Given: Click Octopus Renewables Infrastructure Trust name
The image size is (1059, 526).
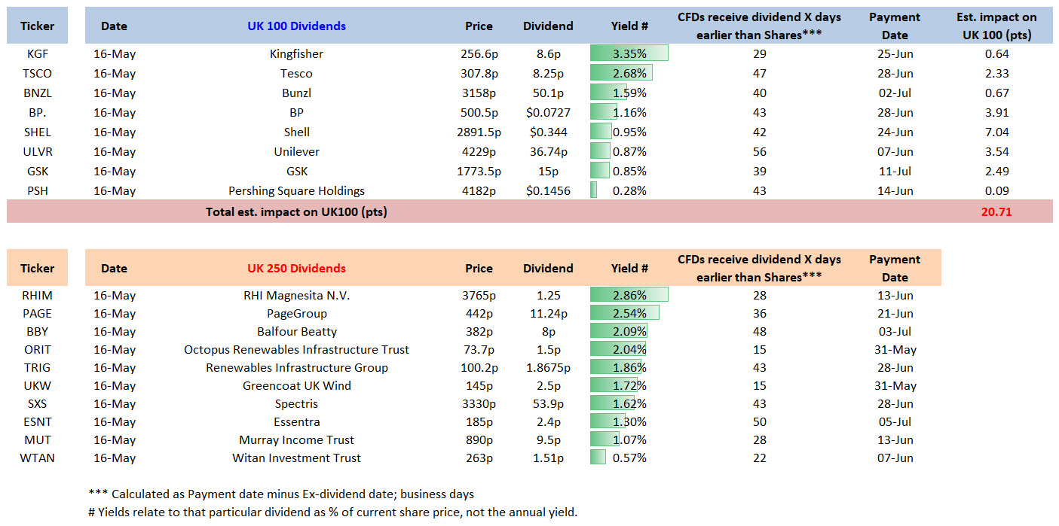Looking at the screenshot, I should tap(296, 350).
